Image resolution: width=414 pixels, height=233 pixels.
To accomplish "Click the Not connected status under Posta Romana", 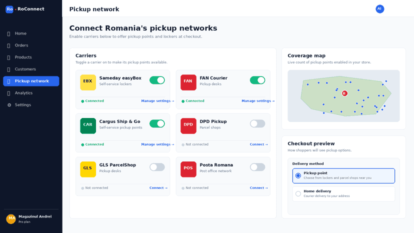I will 195,188.
